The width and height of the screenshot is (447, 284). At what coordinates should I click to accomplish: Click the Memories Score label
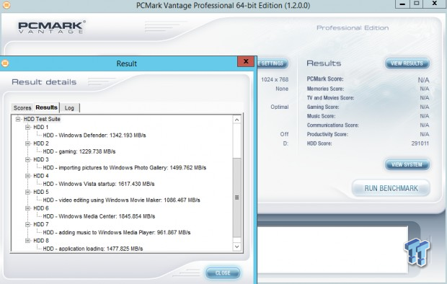(x=325, y=89)
